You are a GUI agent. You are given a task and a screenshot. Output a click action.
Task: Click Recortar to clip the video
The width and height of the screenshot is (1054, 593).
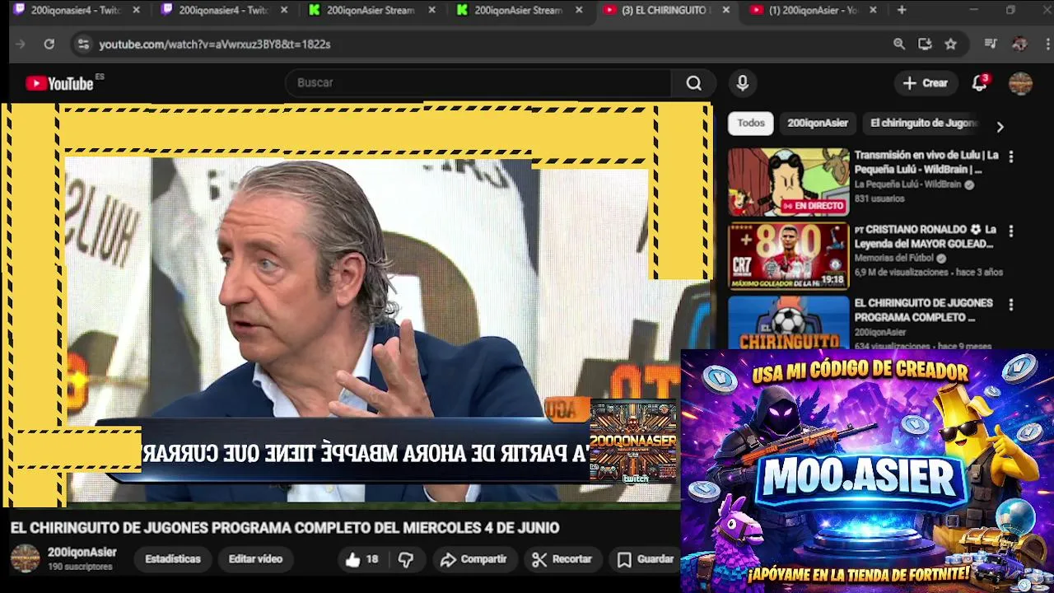click(x=562, y=559)
